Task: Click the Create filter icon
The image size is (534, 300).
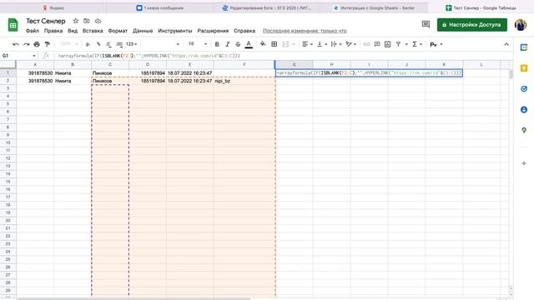Action: click(398, 44)
